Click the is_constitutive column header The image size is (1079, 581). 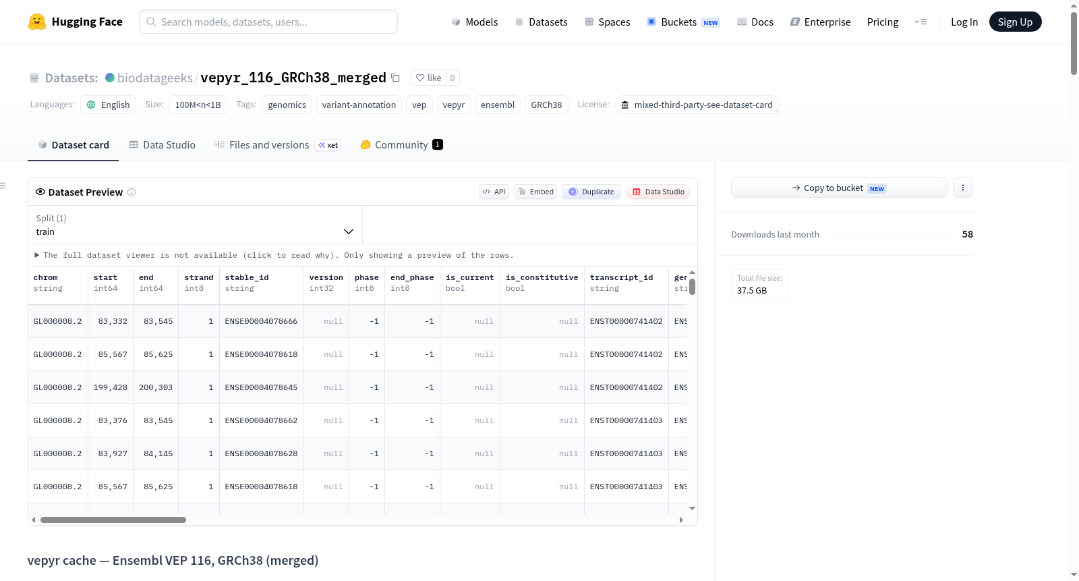pyautogui.click(x=542, y=283)
